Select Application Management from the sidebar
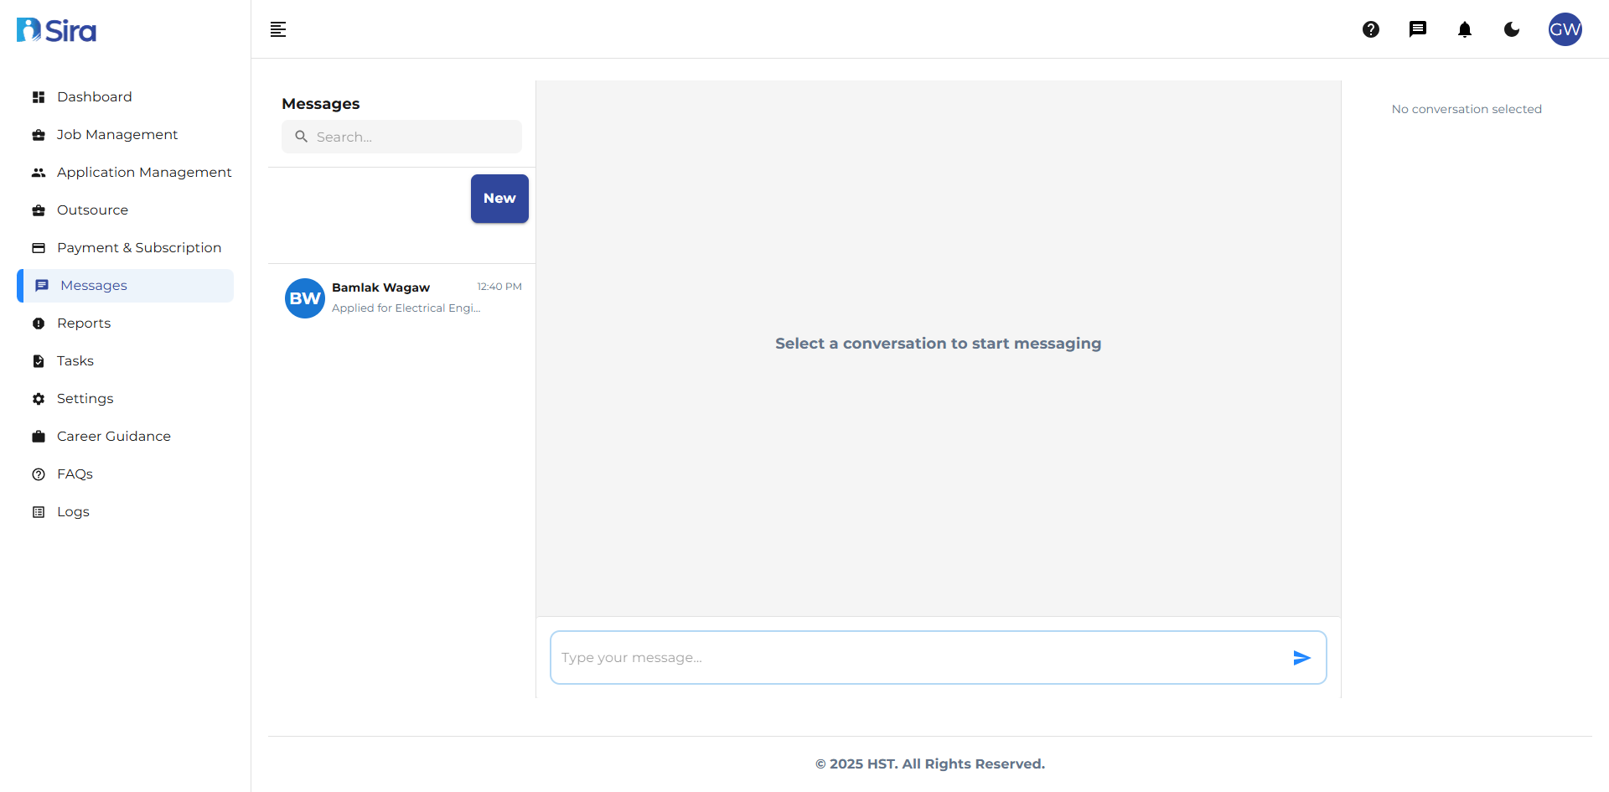Image resolution: width=1609 pixels, height=792 pixels. (x=144, y=172)
